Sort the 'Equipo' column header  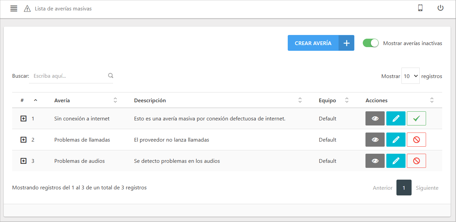click(347, 100)
